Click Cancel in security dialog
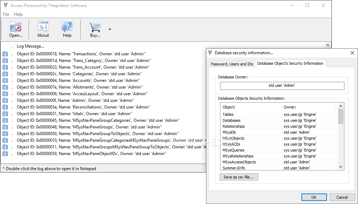Image resolution: width=358 pixels, height=204 pixels. point(342,197)
